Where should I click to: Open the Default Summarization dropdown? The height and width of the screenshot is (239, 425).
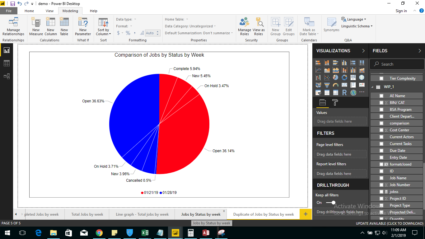coord(199,33)
